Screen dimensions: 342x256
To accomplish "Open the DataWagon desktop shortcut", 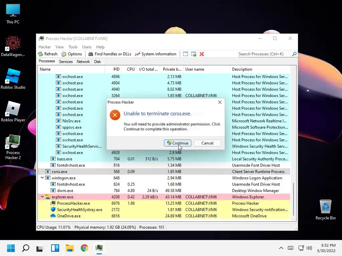I will (x=13, y=46).
